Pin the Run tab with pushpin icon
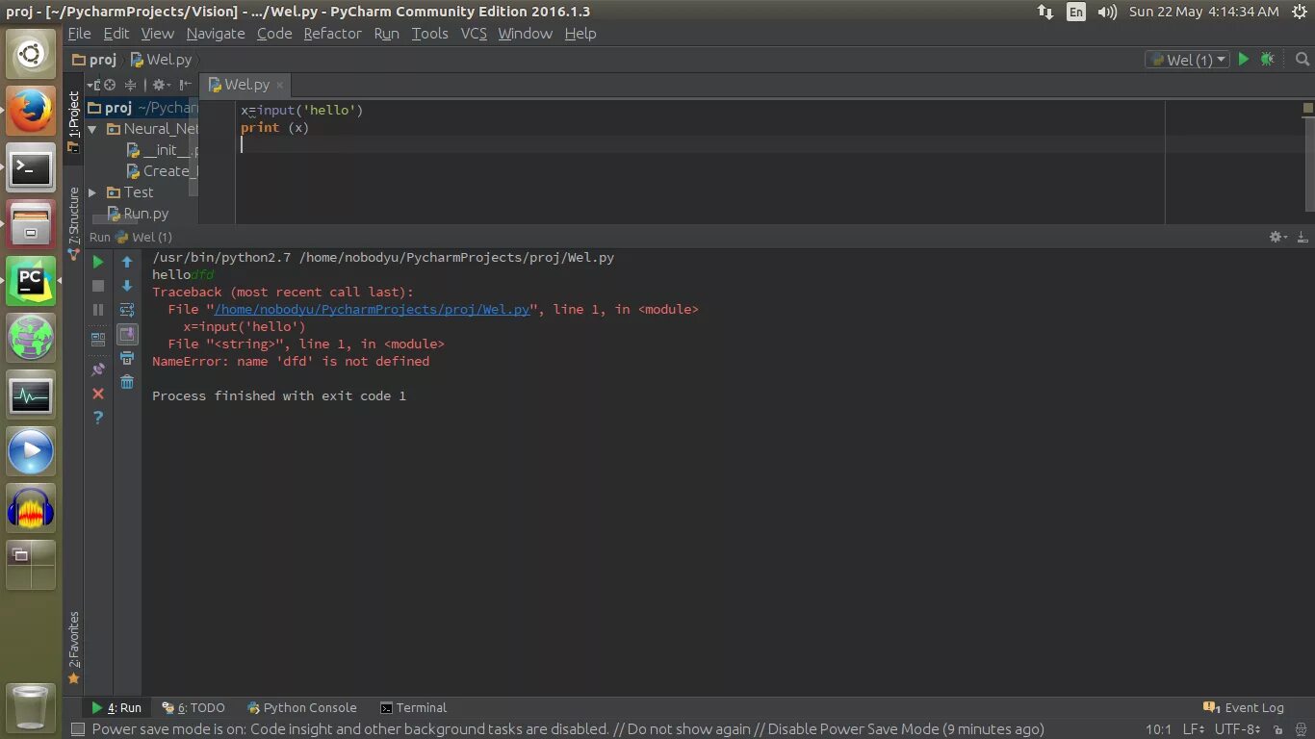 98,369
